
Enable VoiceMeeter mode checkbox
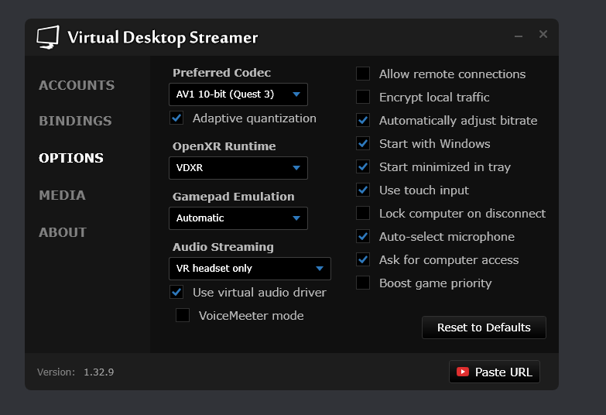pyautogui.click(x=183, y=315)
